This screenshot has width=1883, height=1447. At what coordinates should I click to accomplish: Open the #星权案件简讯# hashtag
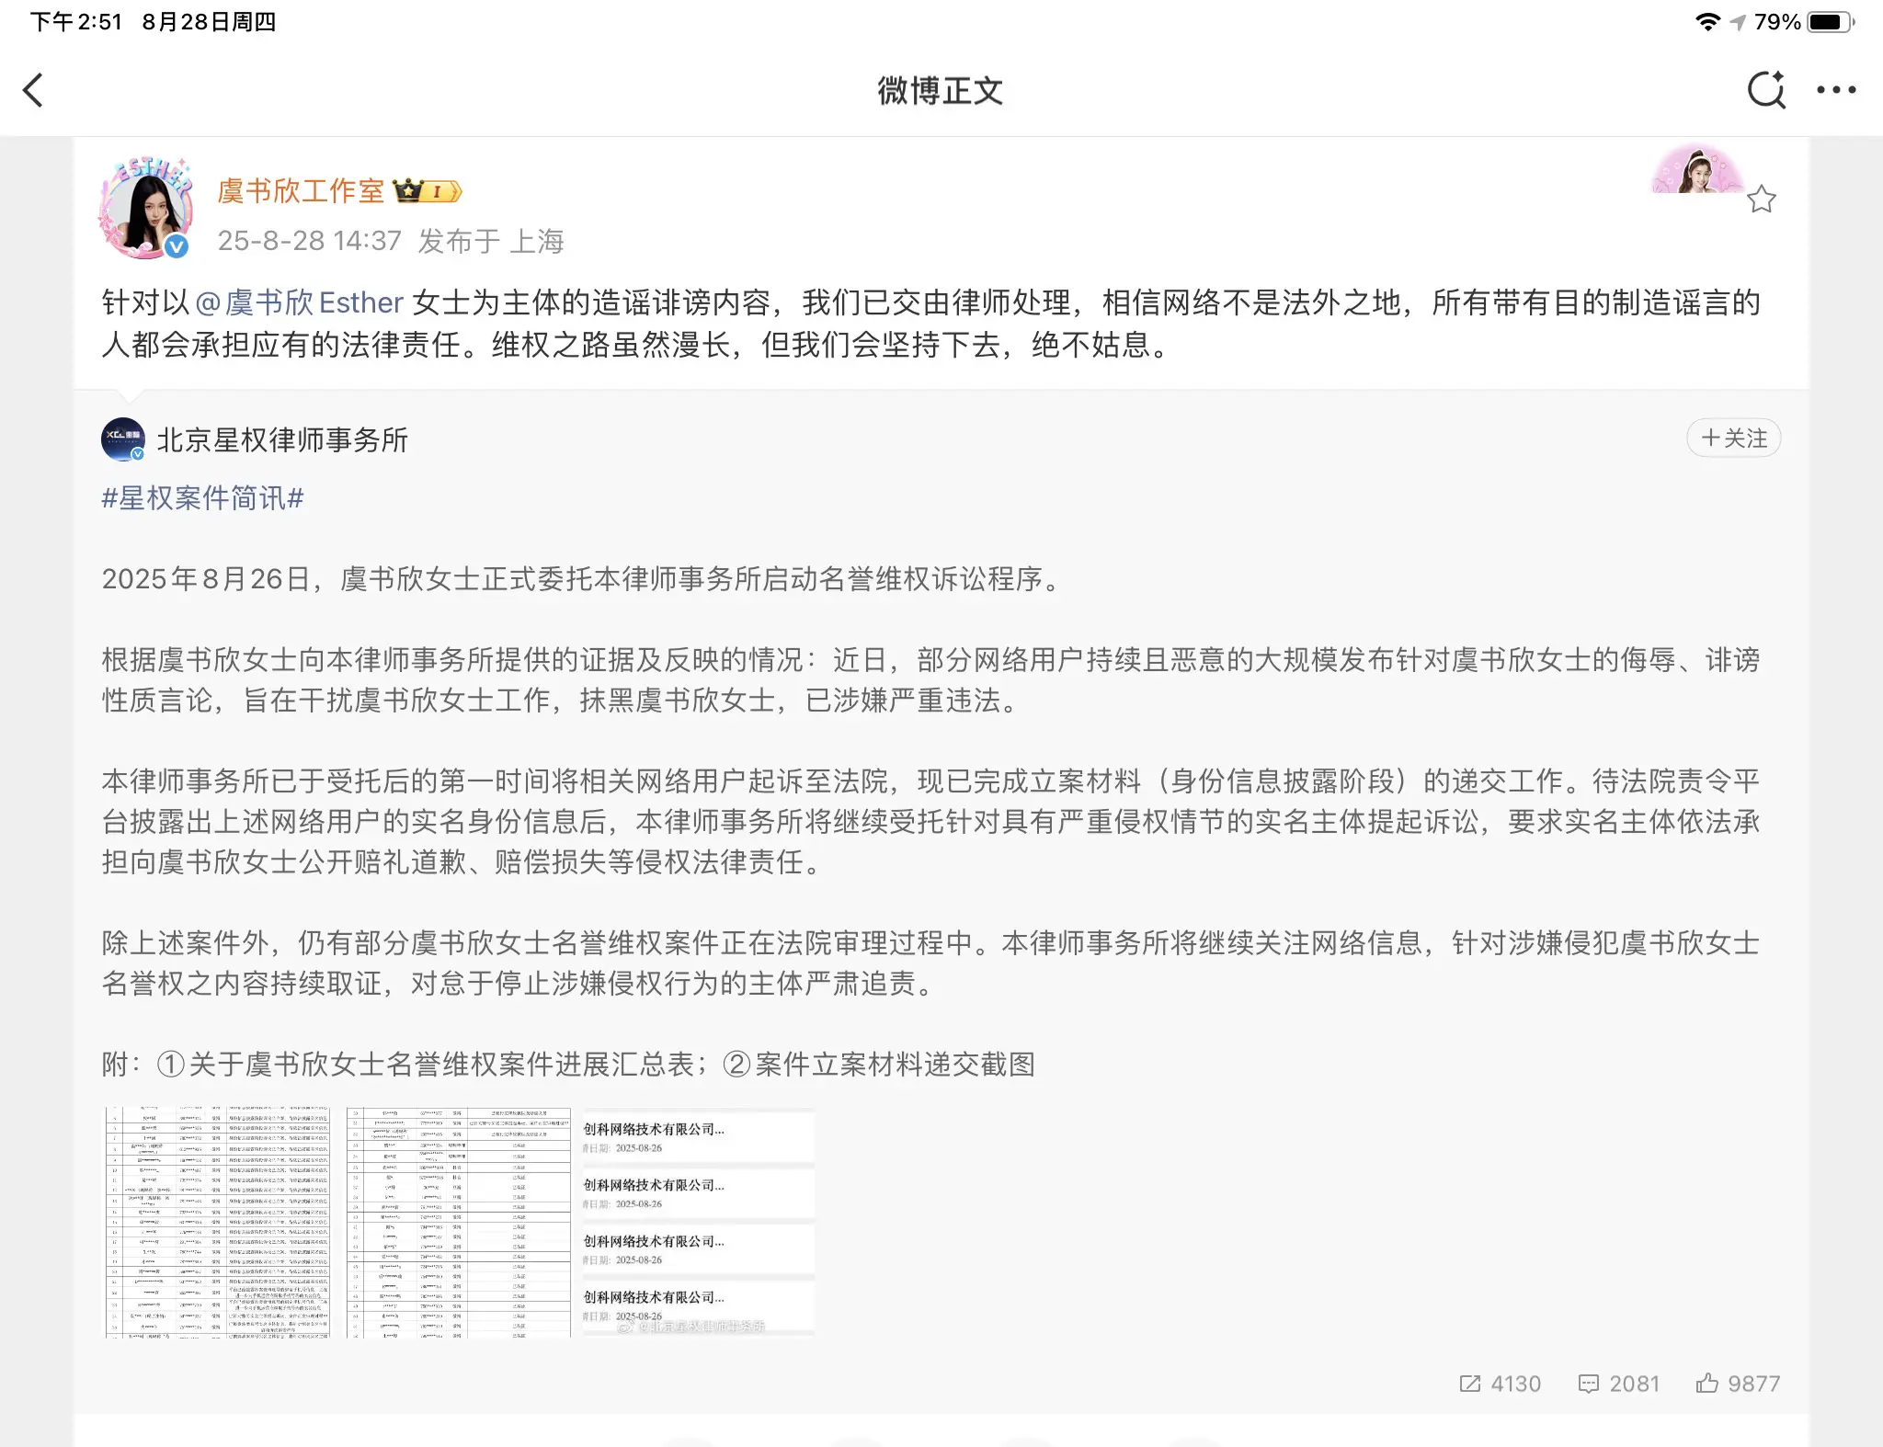201,499
